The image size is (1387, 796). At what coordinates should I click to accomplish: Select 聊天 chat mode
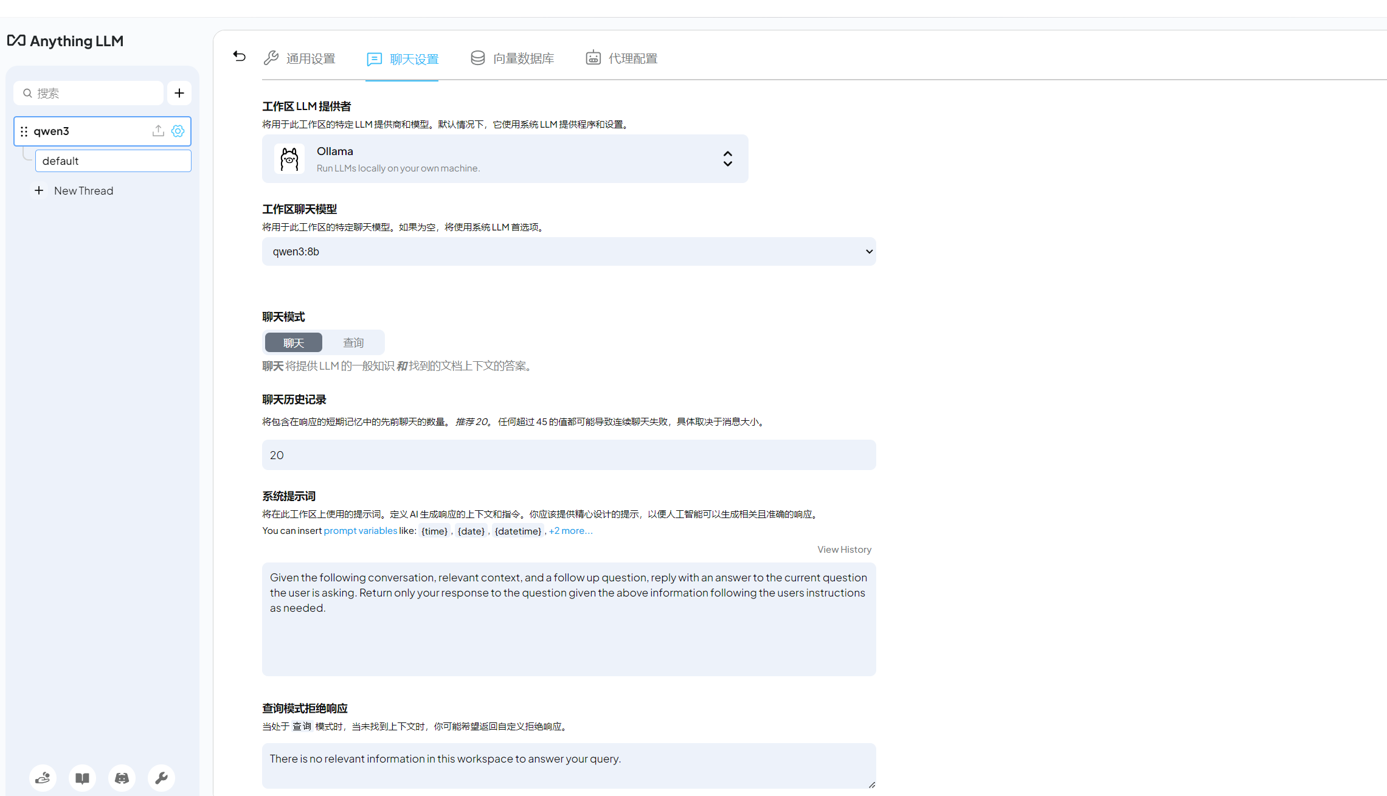pyautogui.click(x=294, y=342)
